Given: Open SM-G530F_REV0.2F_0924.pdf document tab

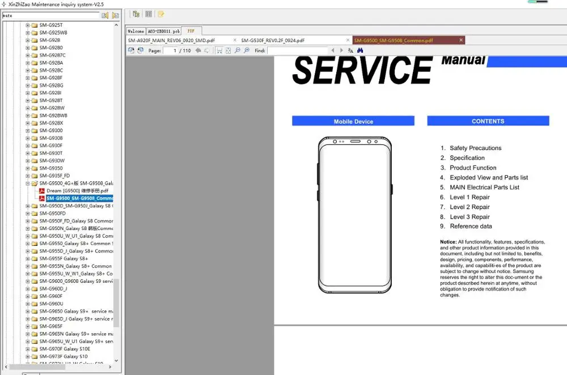Looking at the screenshot, I should coord(273,40).
